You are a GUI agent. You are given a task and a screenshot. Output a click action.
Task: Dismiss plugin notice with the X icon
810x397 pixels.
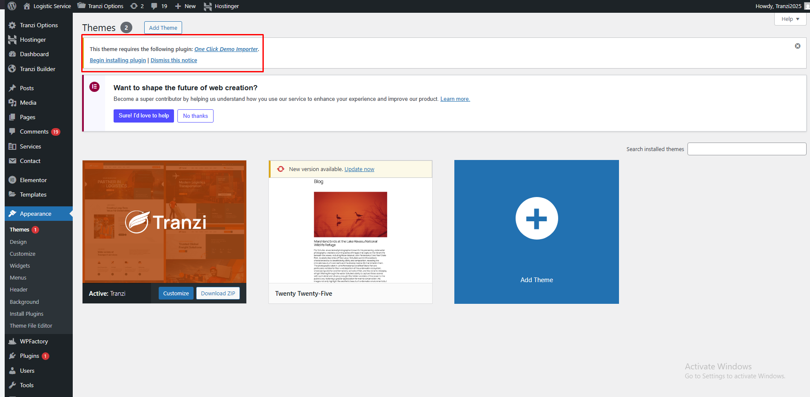click(x=798, y=46)
